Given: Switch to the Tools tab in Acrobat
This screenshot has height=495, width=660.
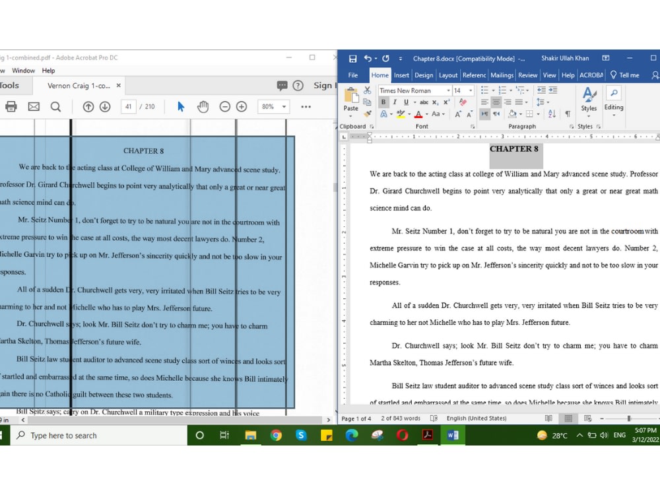Looking at the screenshot, I should coord(9,85).
